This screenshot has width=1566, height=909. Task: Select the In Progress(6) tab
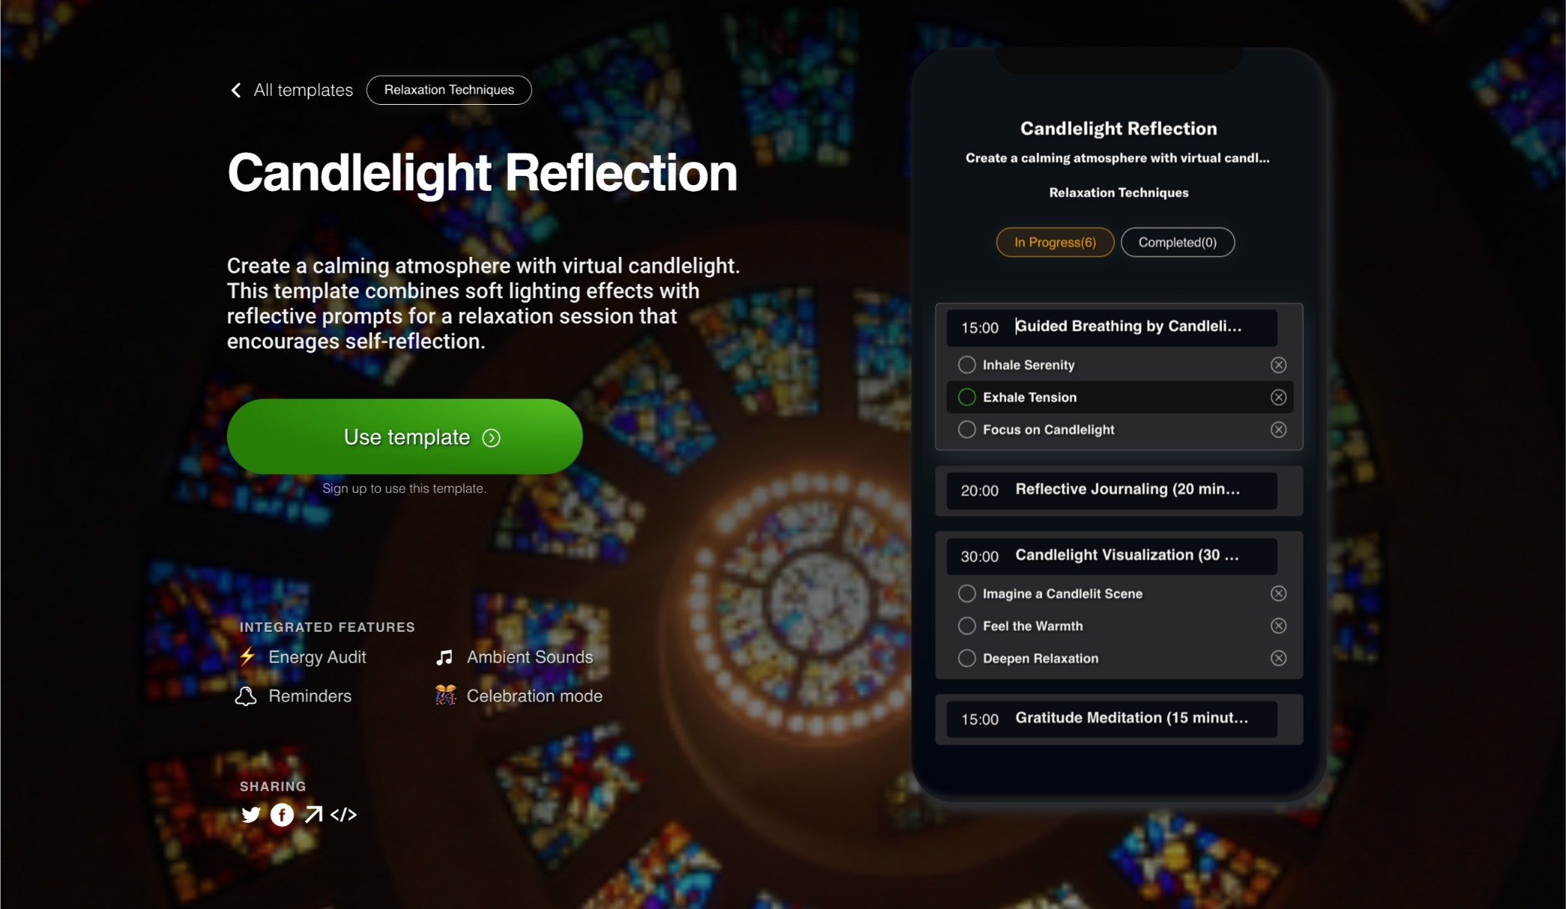(1055, 242)
